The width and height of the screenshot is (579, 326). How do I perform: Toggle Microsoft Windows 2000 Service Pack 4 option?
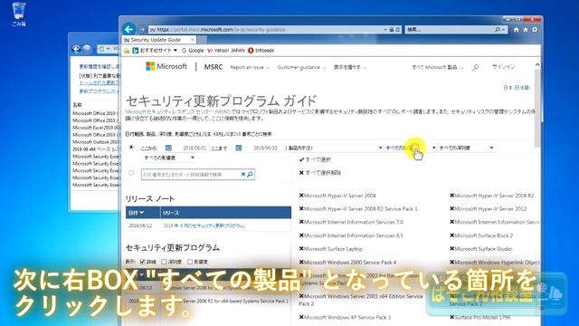[x=347, y=262]
